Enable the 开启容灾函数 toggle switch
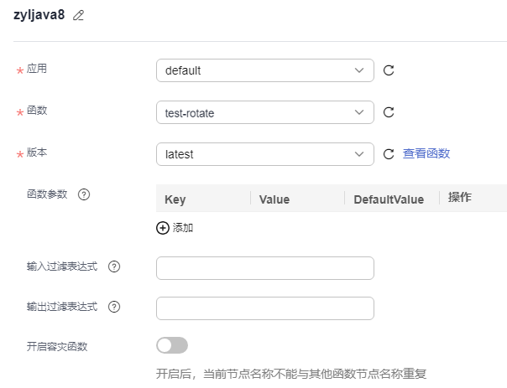Screen dimensions: 507x388 click(172, 345)
